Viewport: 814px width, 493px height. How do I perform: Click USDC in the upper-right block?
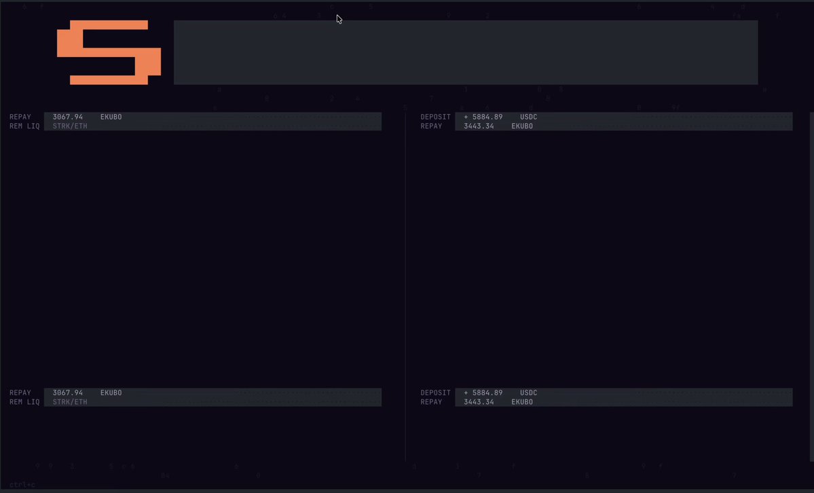pos(528,117)
